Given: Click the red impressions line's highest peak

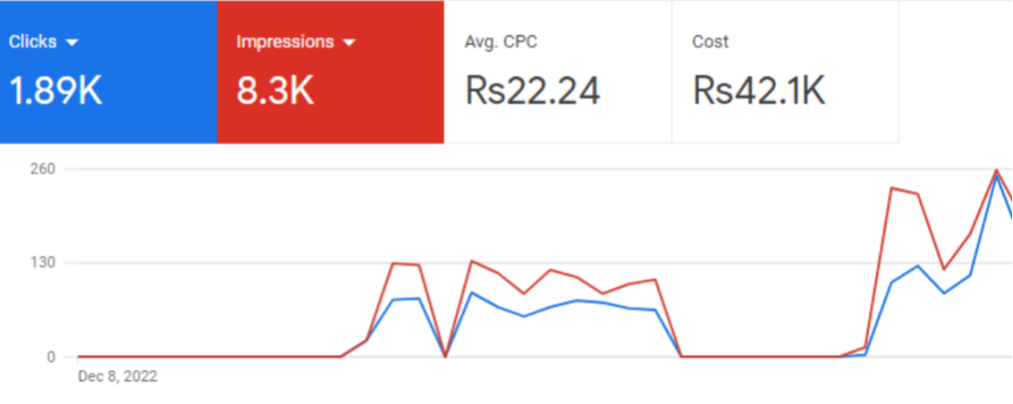Looking at the screenshot, I should (x=997, y=170).
